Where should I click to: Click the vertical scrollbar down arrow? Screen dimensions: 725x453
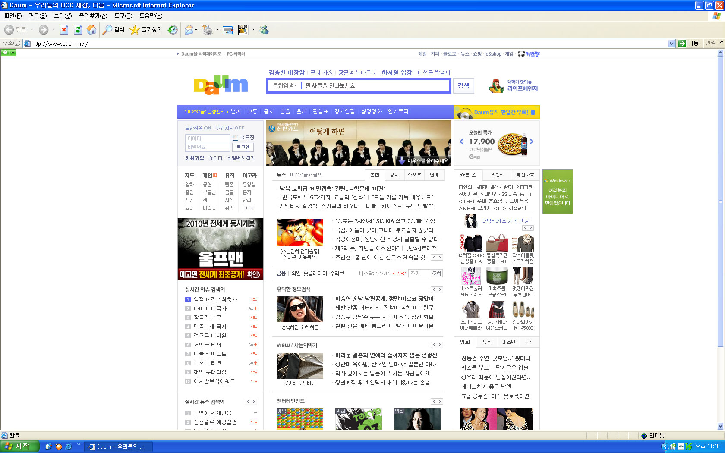tap(720, 426)
